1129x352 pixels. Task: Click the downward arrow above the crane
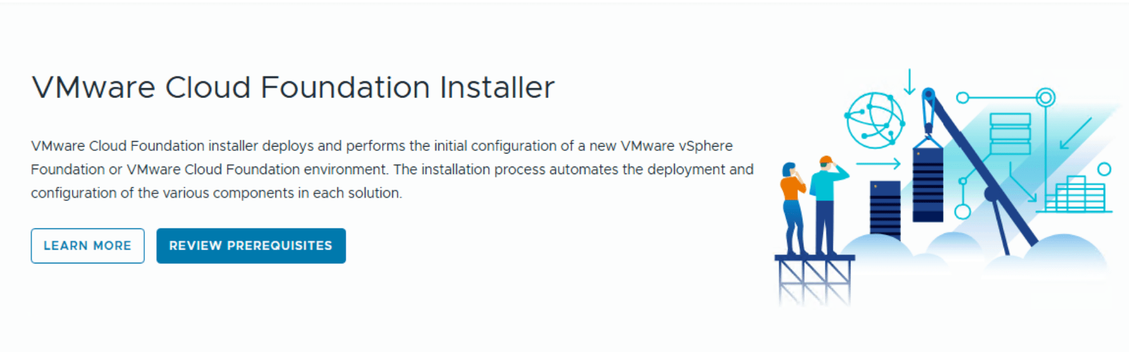(x=910, y=82)
